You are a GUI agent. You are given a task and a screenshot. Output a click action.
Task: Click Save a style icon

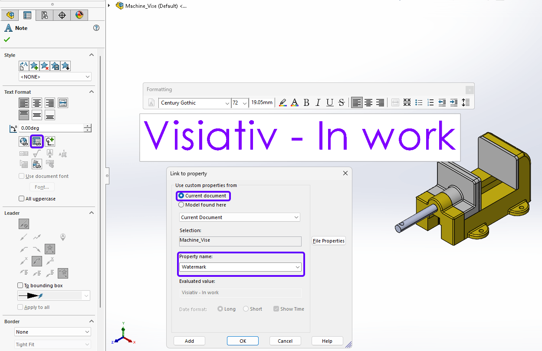55,66
